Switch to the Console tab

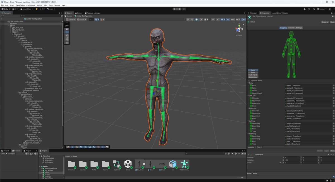[16, 151]
